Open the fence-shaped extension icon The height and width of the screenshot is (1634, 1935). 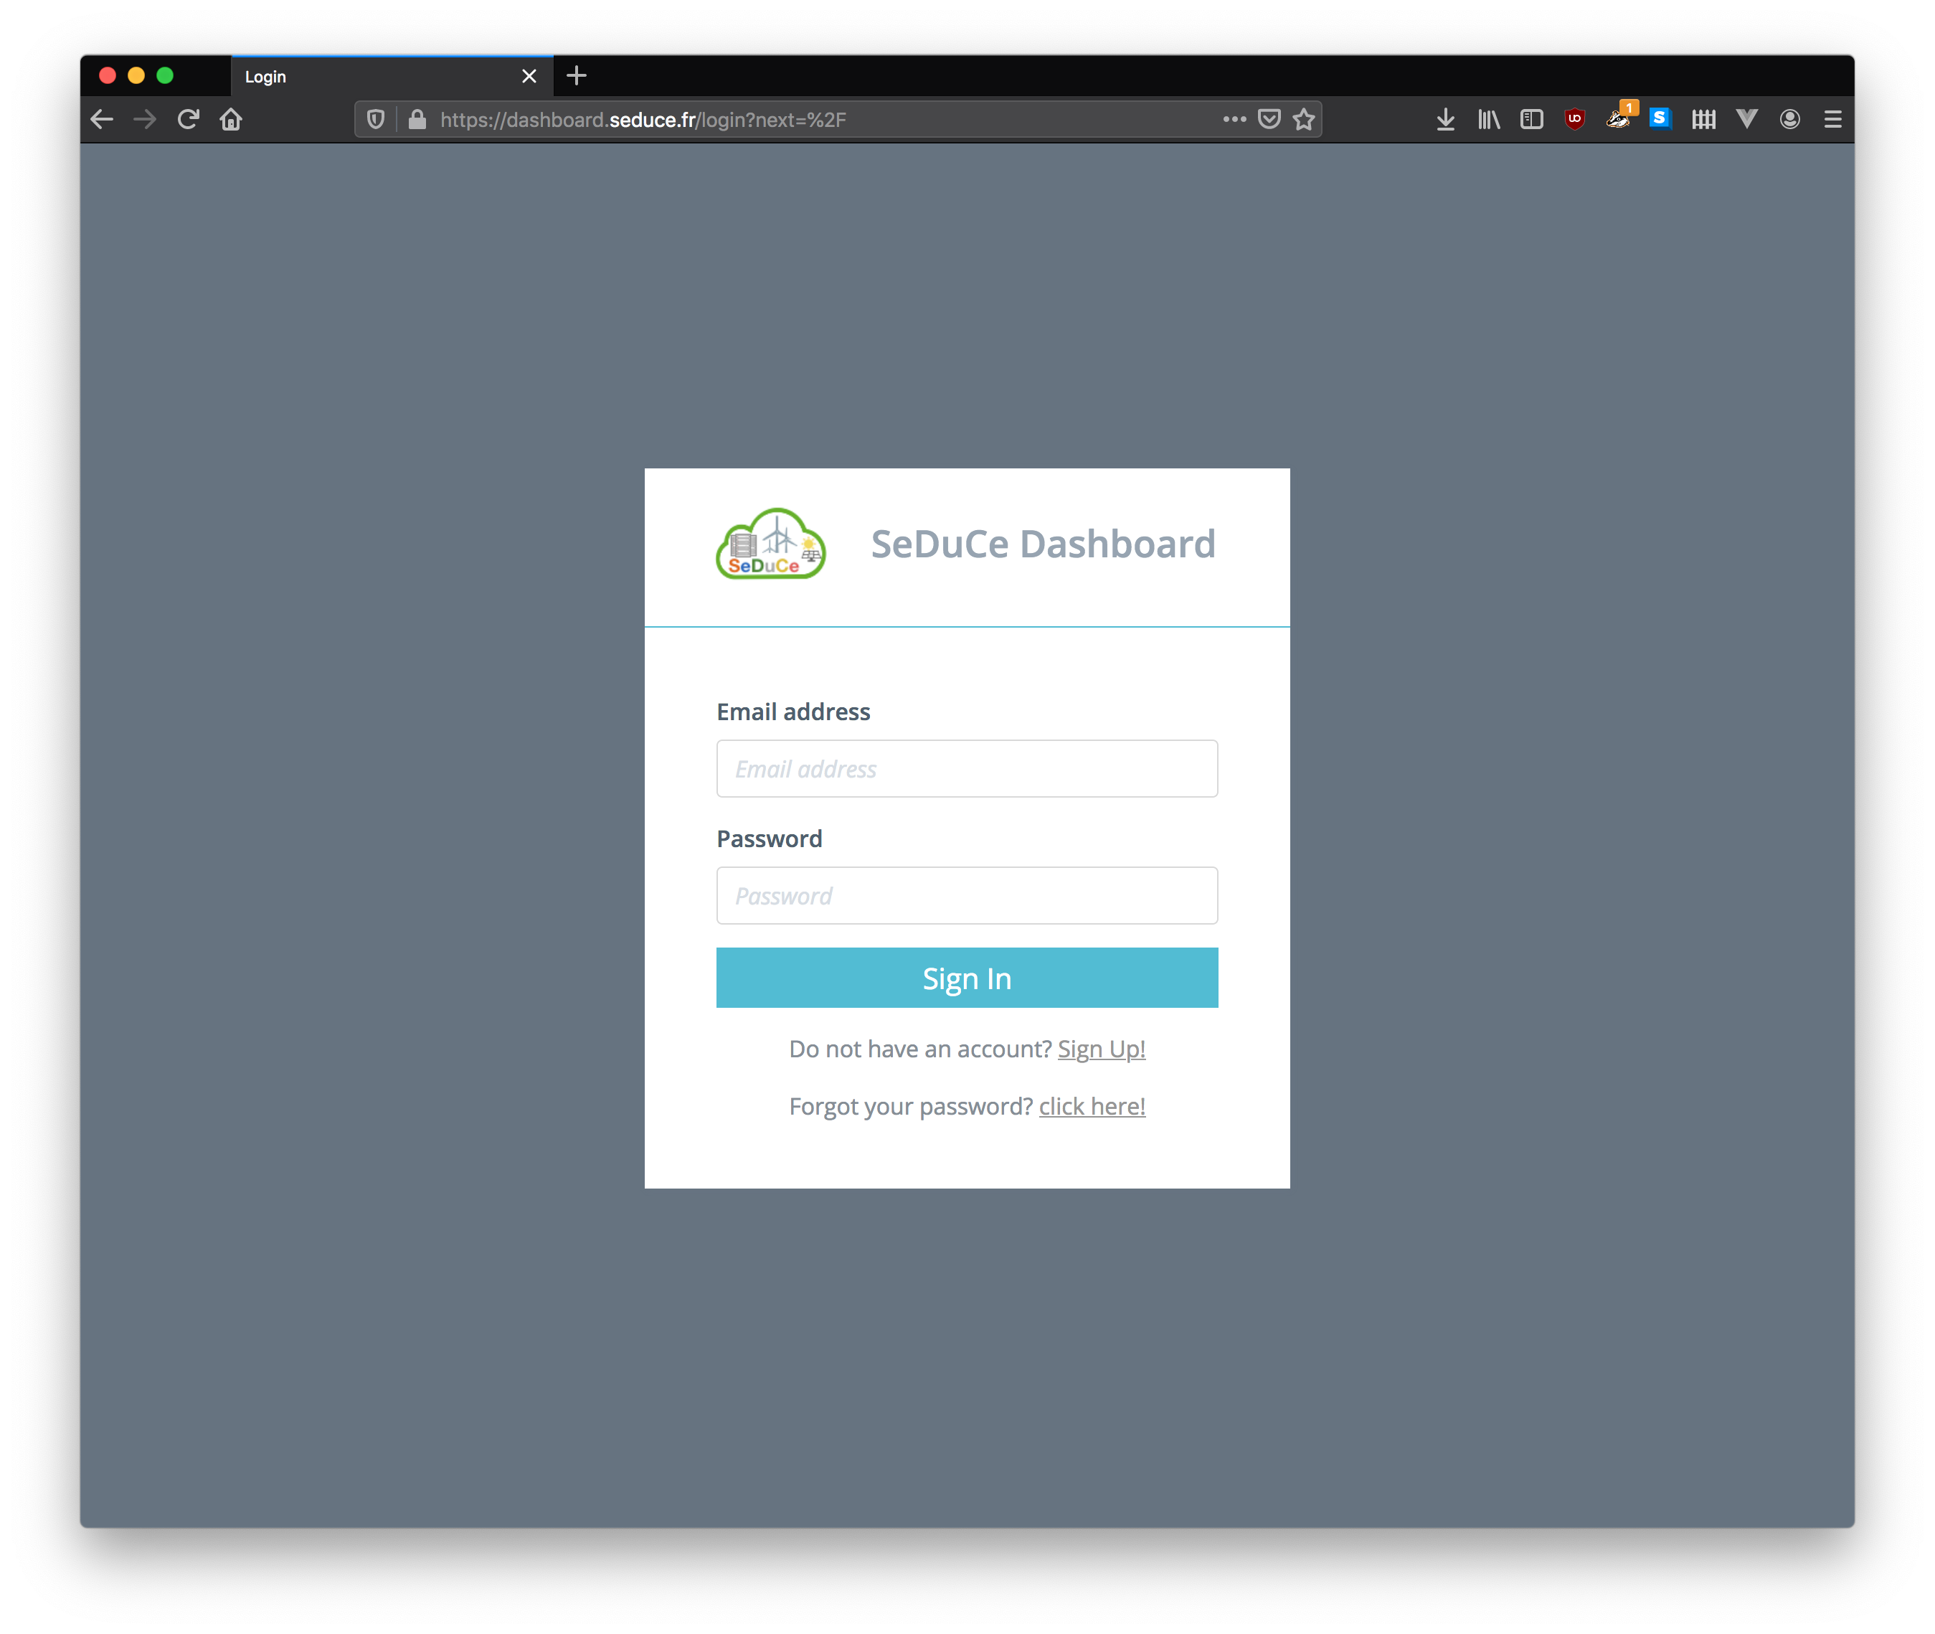(1703, 120)
